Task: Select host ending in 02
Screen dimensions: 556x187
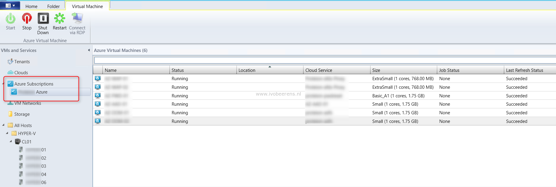Action: pyautogui.click(x=36, y=158)
